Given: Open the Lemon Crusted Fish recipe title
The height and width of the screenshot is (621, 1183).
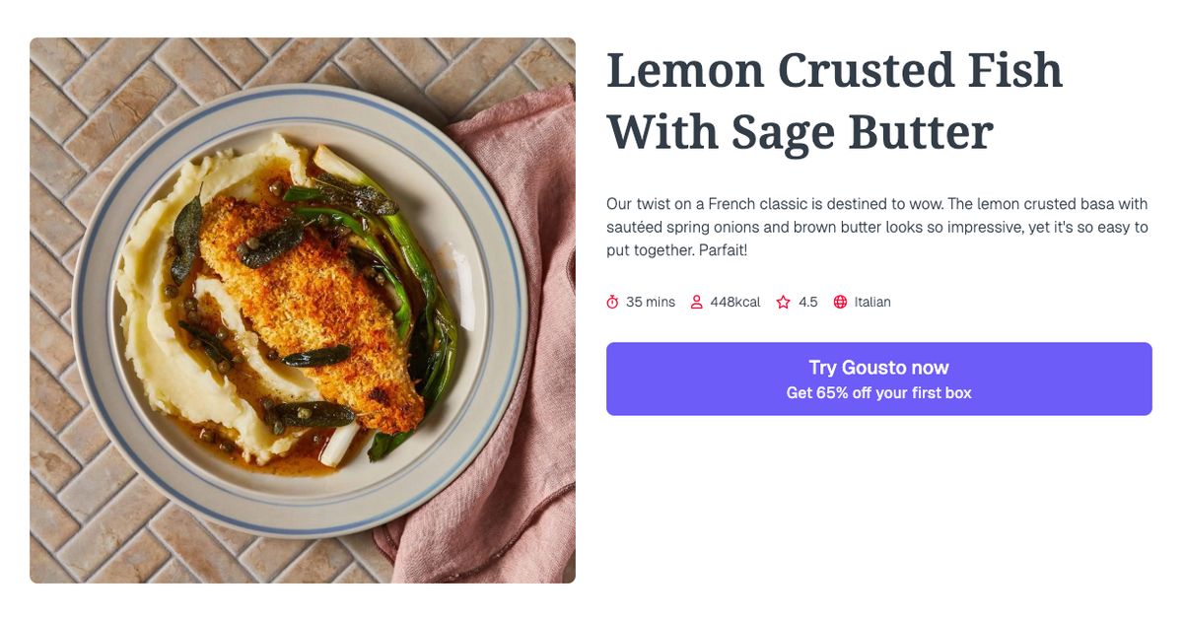Looking at the screenshot, I should [x=835, y=99].
